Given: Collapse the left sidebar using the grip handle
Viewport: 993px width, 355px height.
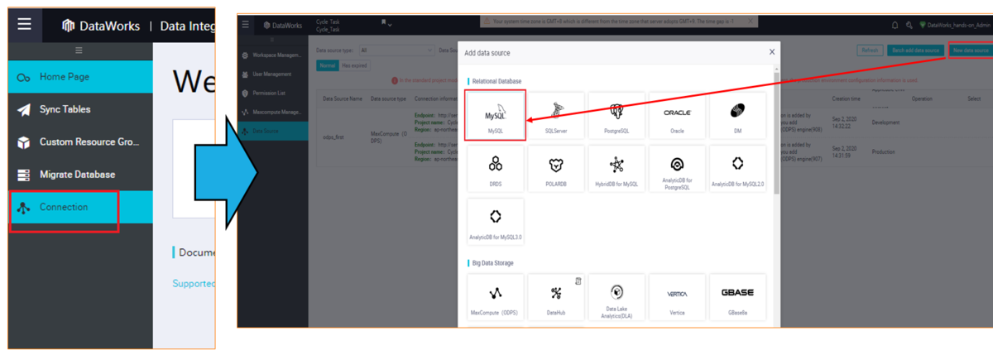Looking at the screenshot, I should 79,50.
